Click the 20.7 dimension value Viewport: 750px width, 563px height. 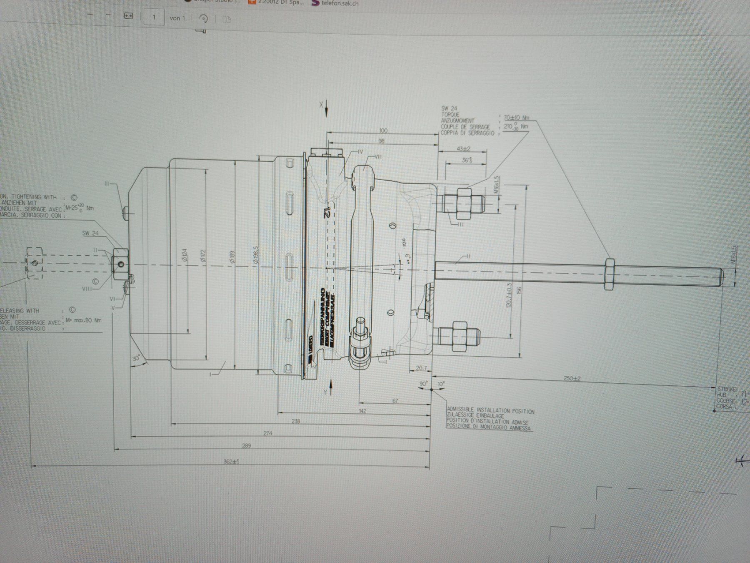coord(421,368)
